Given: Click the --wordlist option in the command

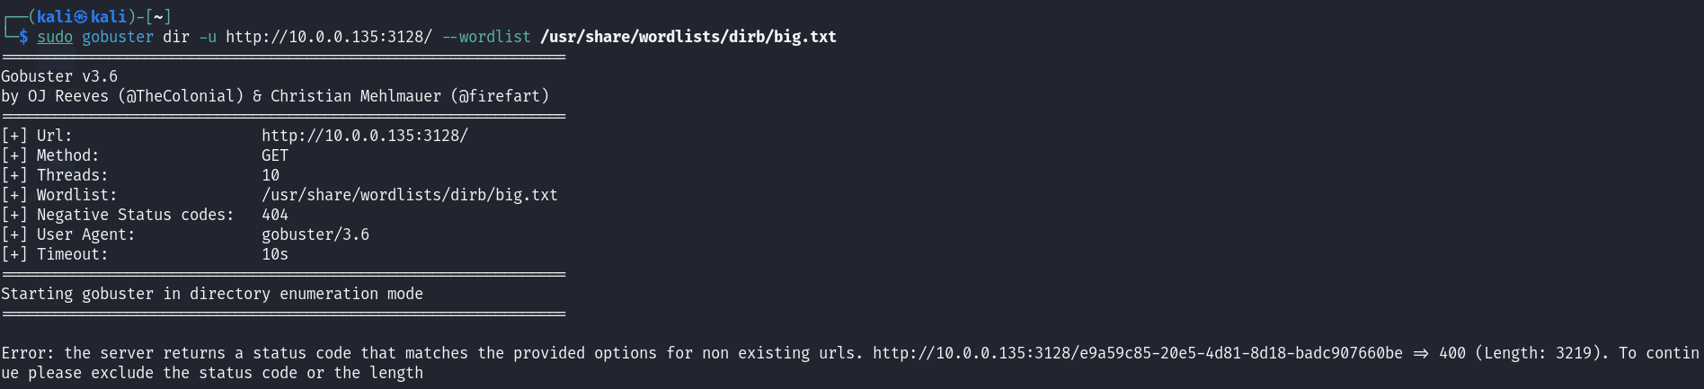Looking at the screenshot, I should (486, 37).
